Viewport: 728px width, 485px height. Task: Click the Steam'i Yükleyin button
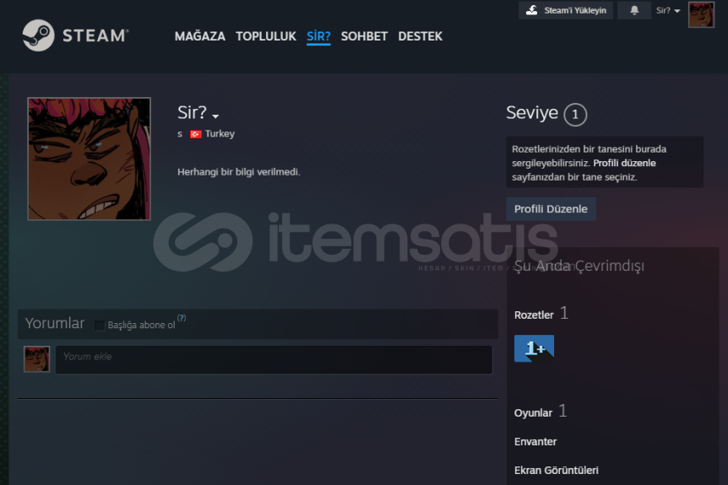[x=566, y=10]
